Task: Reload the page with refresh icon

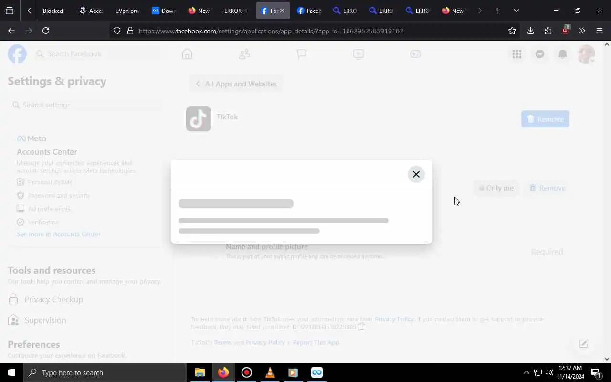Action: (x=46, y=31)
